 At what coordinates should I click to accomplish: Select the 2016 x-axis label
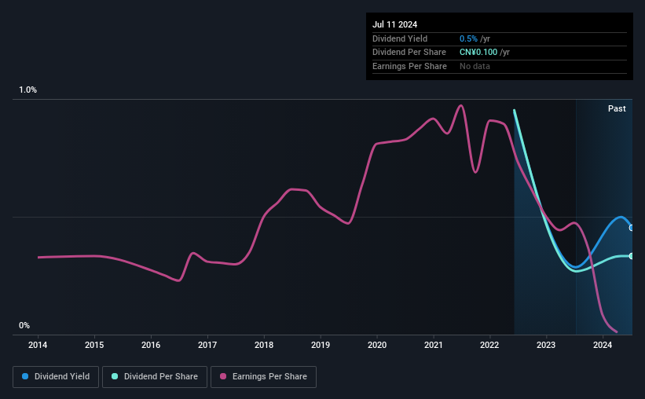click(151, 345)
